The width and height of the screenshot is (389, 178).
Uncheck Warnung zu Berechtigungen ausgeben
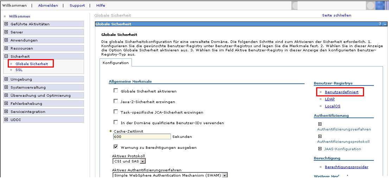tap(116, 147)
